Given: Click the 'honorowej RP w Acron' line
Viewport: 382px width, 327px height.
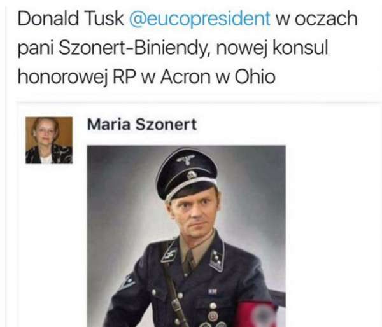Looking at the screenshot, I should pos(114,77).
